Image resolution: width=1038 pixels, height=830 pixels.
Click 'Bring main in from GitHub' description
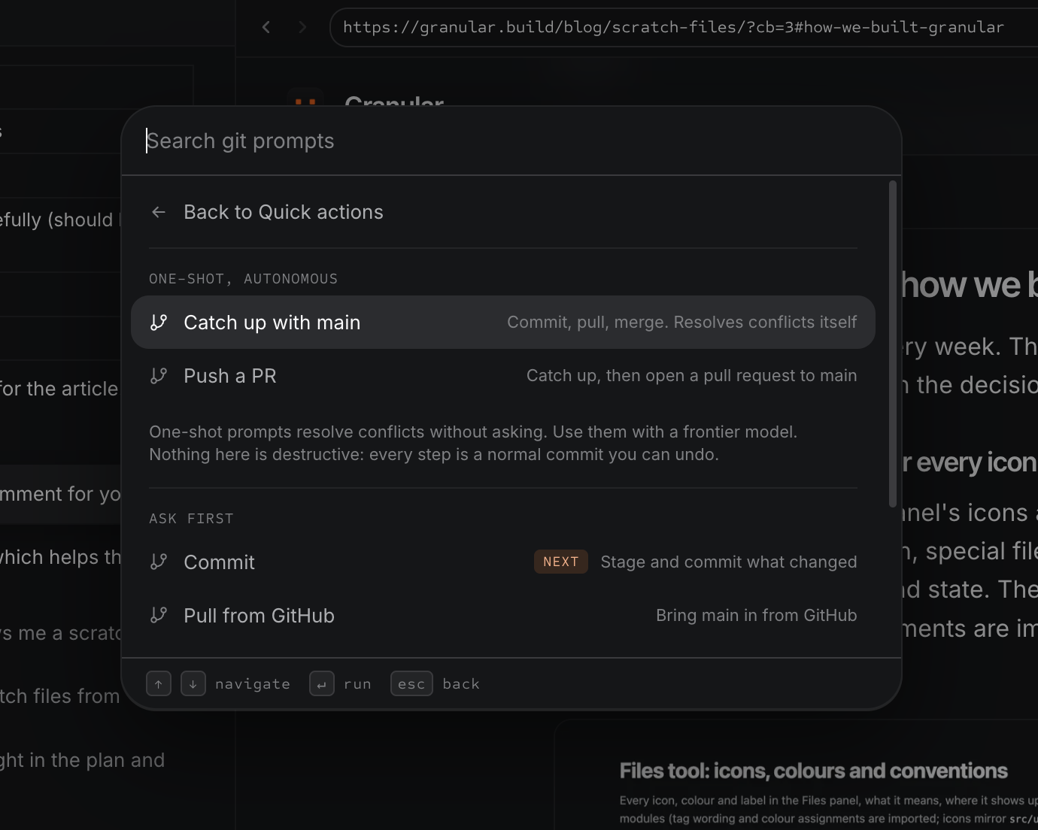click(757, 616)
